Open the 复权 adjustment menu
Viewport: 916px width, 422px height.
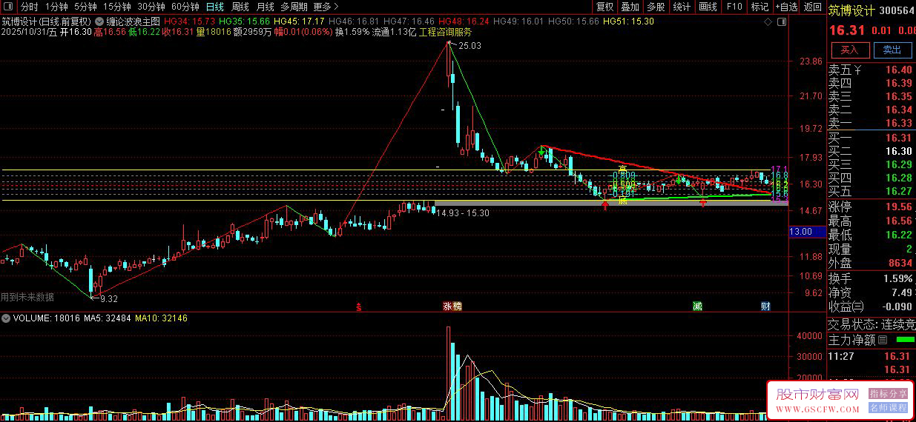pyautogui.click(x=605, y=7)
